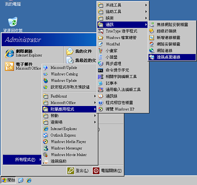Click the 附屬應用程式 submenu arrow
Image resolution: width=197 pixels, height=185 pixels.
(95, 109)
